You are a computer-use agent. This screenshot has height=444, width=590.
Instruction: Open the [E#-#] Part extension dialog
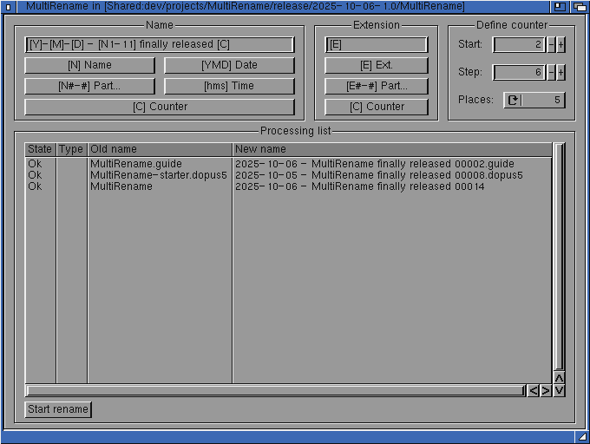(x=377, y=86)
